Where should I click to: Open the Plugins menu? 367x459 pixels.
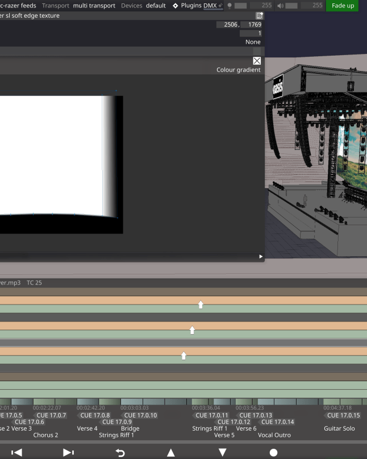[x=191, y=6]
